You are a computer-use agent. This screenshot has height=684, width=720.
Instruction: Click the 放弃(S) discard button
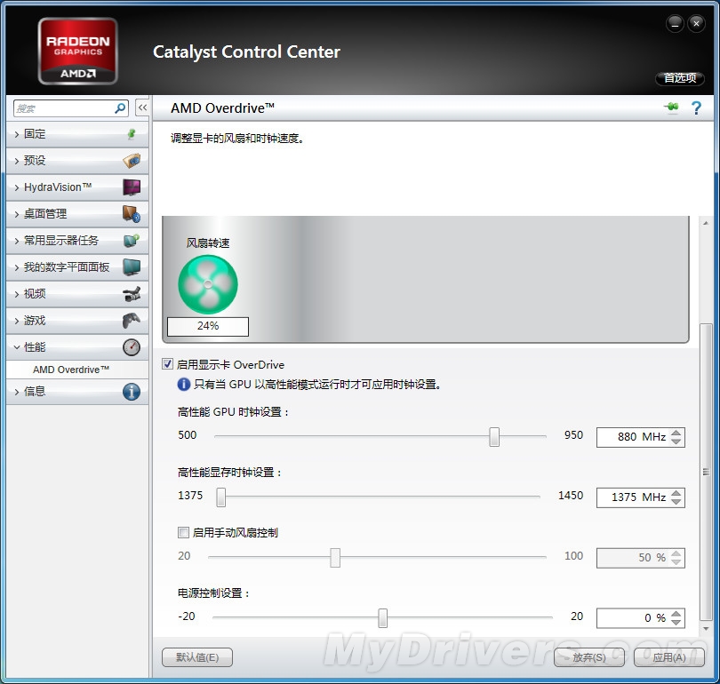[x=589, y=657]
